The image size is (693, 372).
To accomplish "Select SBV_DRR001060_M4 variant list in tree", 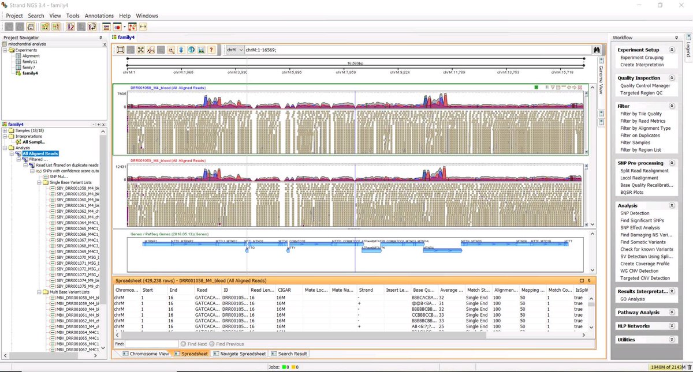I will [78, 200].
